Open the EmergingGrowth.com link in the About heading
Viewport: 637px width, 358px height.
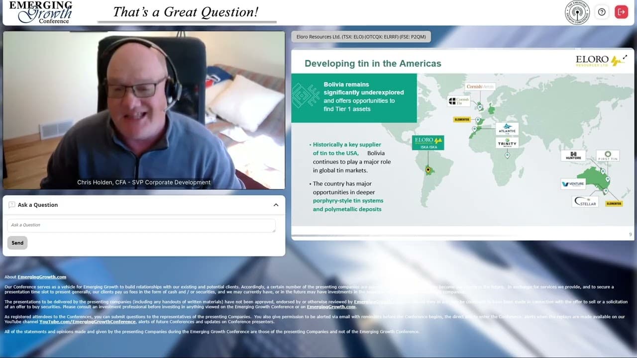pyautogui.click(x=42, y=277)
